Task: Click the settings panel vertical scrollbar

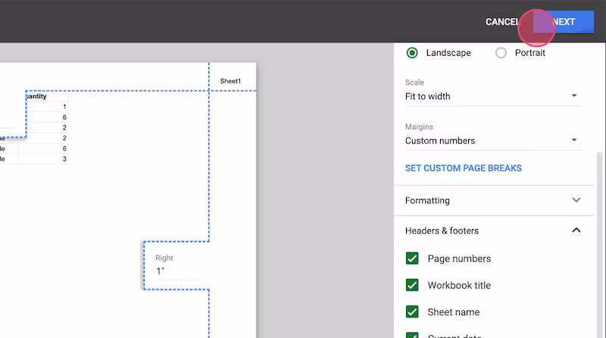Action: point(599,245)
